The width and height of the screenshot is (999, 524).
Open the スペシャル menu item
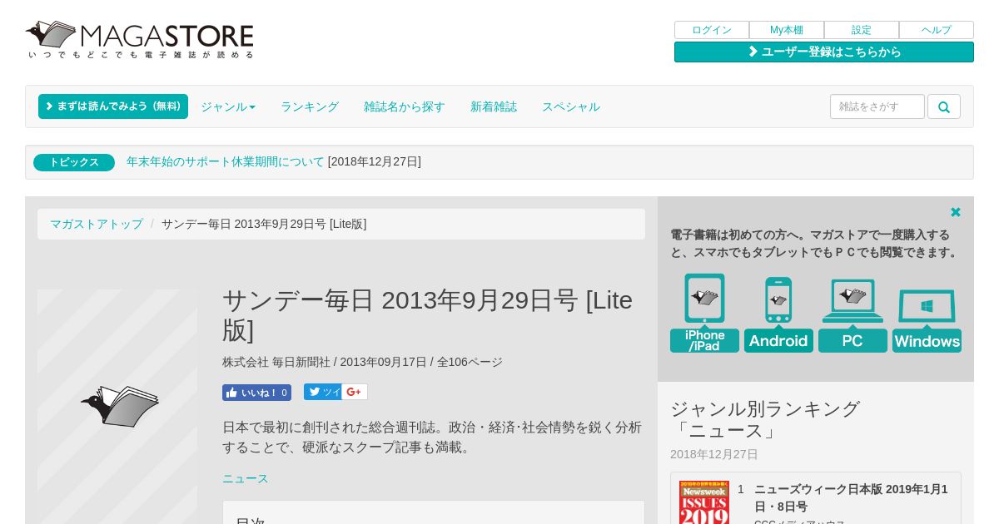[x=571, y=106]
